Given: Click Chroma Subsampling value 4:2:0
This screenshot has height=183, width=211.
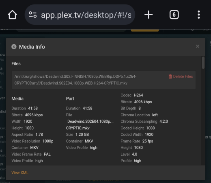Looking at the screenshot, I should coord(164,121).
